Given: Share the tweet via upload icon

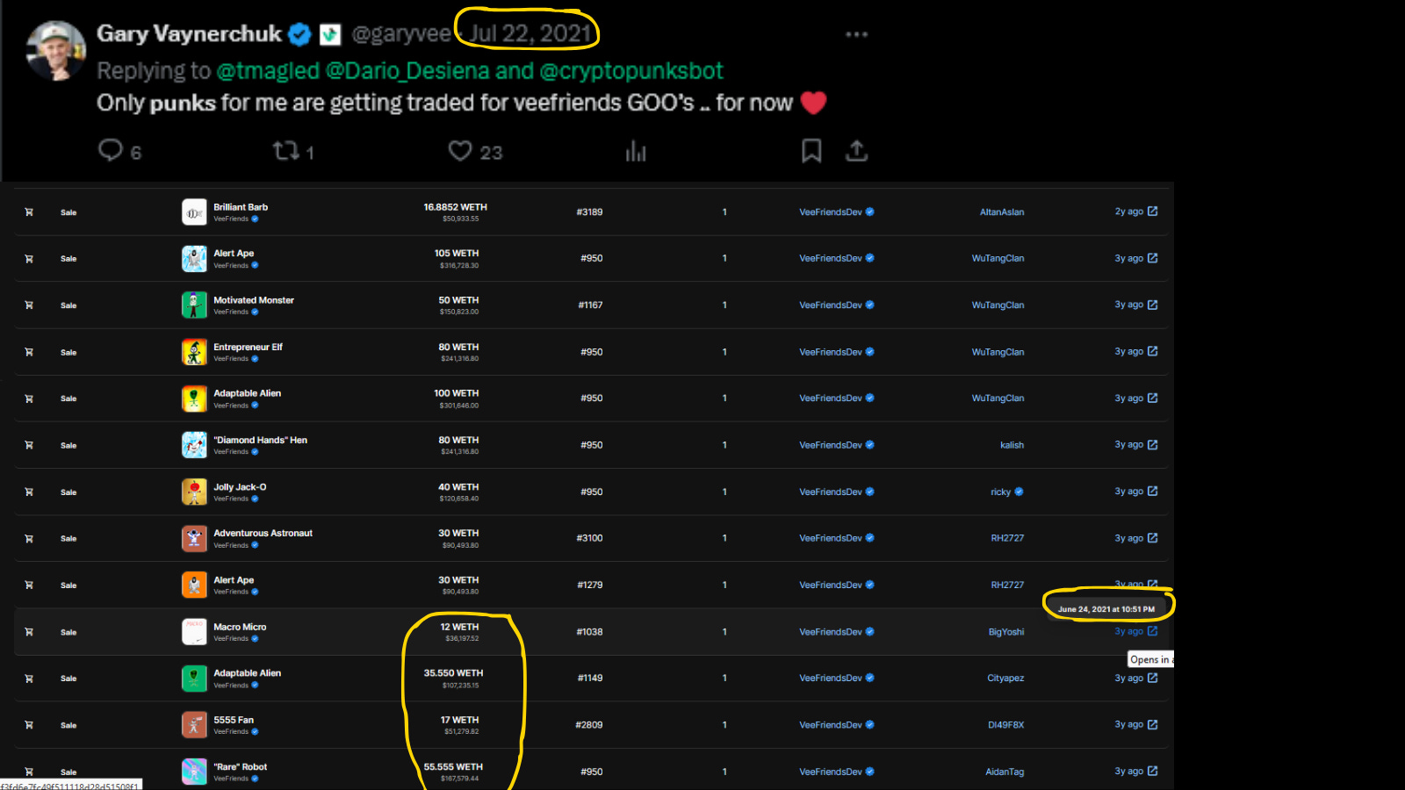Looking at the screenshot, I should point(856,151).
